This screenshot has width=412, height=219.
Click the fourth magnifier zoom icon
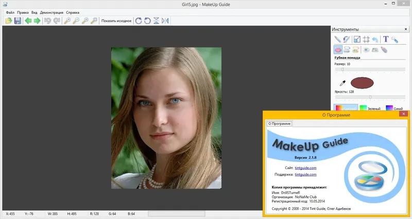click(x=94, y=21)
